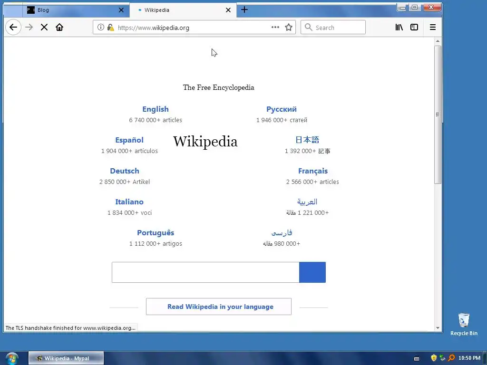Click the Wikipedia search input field
The height and width of the screenshot is (365, 487).
pyautogui.click(x=205, y=272)
